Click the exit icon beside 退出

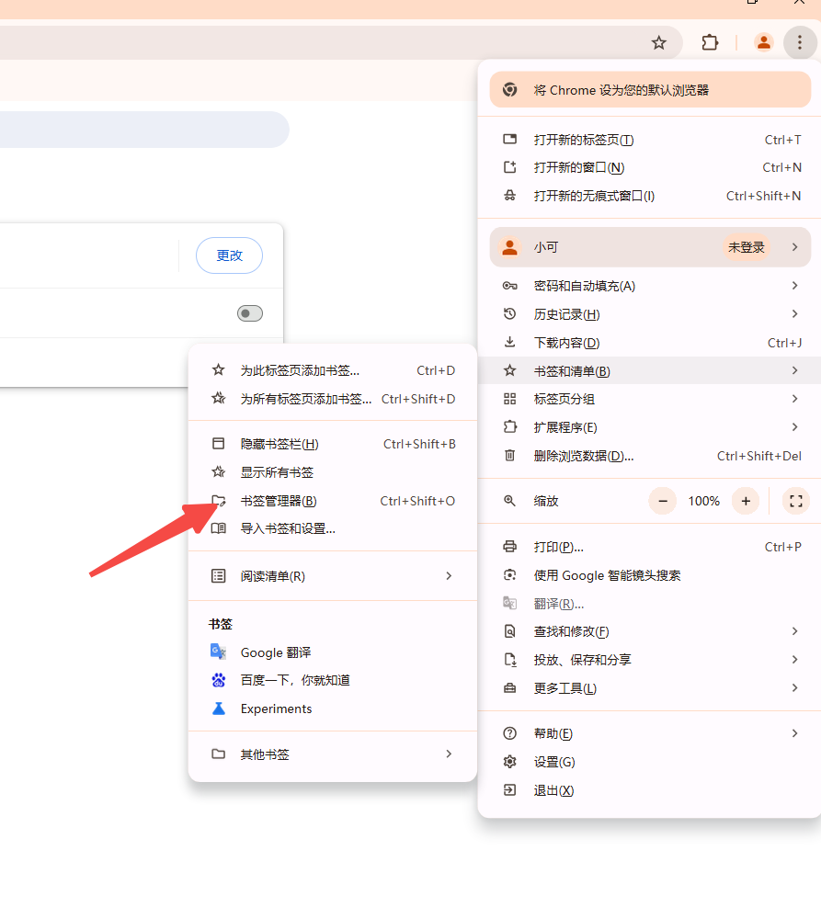pos(509,790)
